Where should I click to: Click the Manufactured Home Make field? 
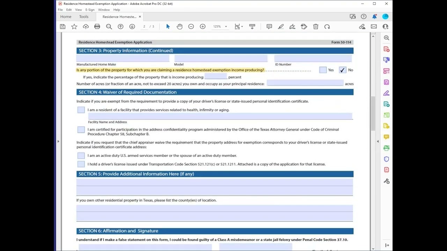[123, 59]
